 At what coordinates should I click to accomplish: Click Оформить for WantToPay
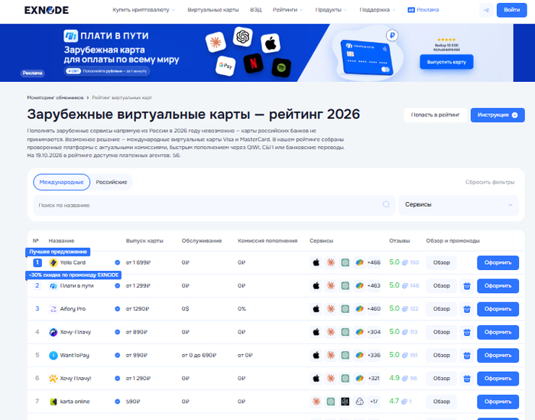click(x=498, y=356)
